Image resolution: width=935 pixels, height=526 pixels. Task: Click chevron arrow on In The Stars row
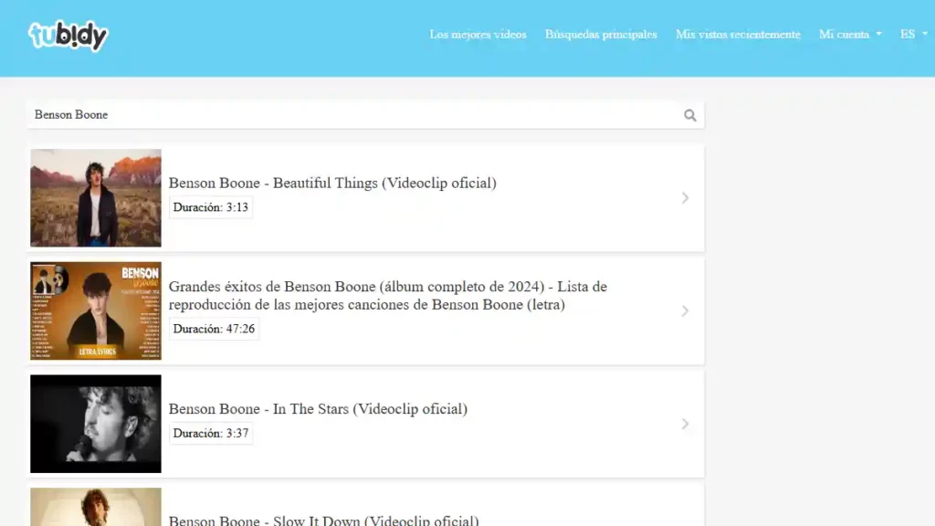tap(685, 424)
